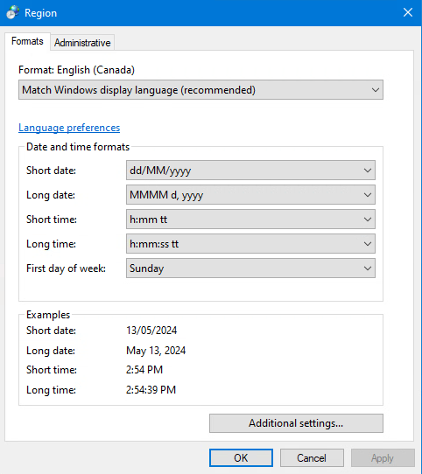
Task: Click the Long date example May 13, 2024
Action: point(156,351)
